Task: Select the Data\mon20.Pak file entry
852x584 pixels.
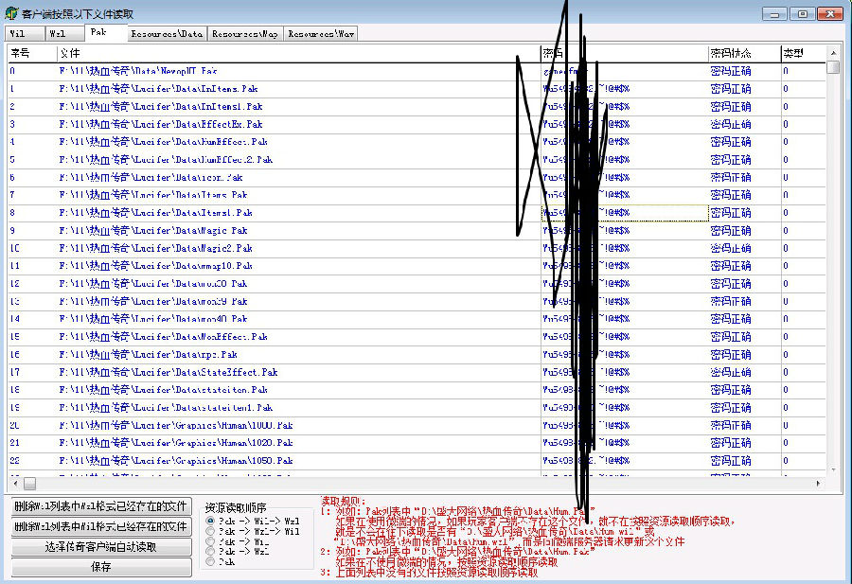Action: click(x=153, y=284)
